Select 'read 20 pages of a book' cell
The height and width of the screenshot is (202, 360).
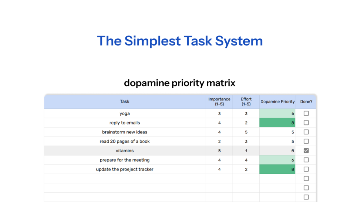point(125,141)
